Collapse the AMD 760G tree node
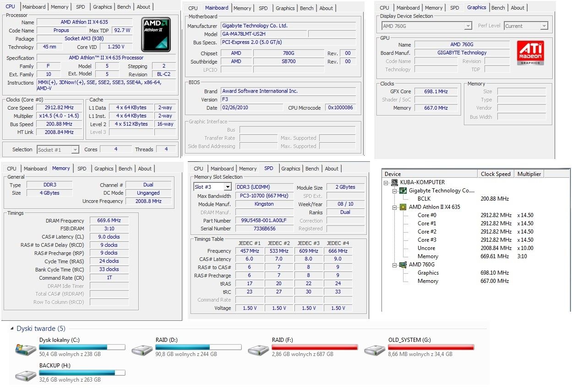572x388 pixels. point(395,265)
